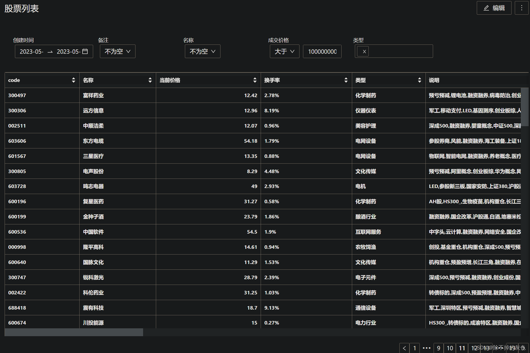
Task: Remove the tag in 类型 filter
Action: [364, 51]
